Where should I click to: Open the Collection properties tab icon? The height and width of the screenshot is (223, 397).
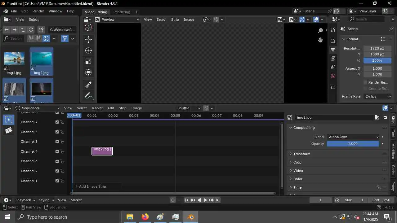[x=333, y=87]
